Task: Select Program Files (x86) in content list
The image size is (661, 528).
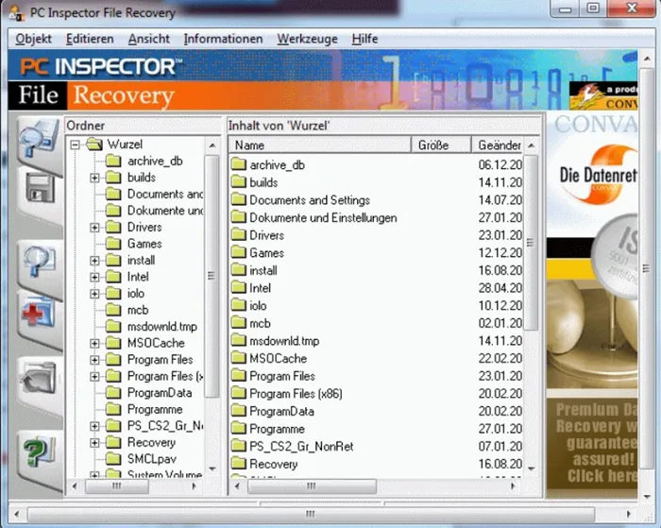Action: coord(296,394)
